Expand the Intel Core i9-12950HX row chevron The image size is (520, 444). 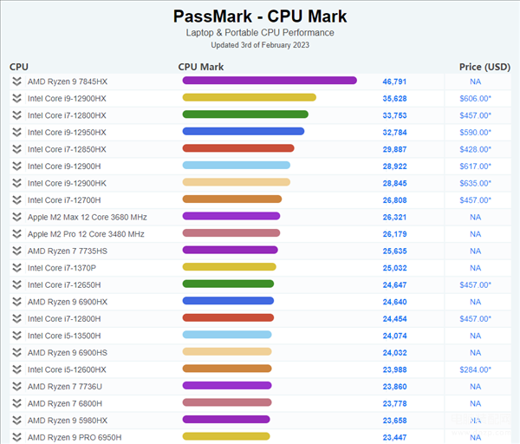16,132
